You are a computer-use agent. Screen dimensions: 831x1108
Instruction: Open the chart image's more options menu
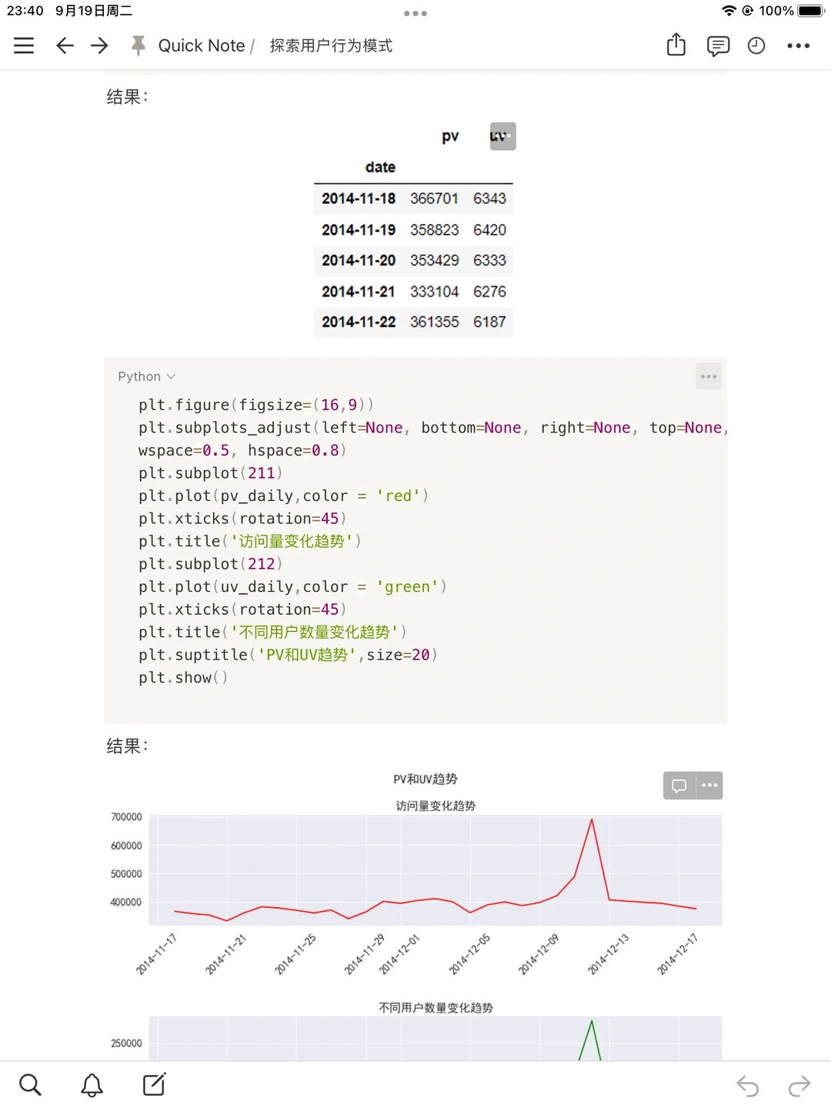click(x=709, y=786)
